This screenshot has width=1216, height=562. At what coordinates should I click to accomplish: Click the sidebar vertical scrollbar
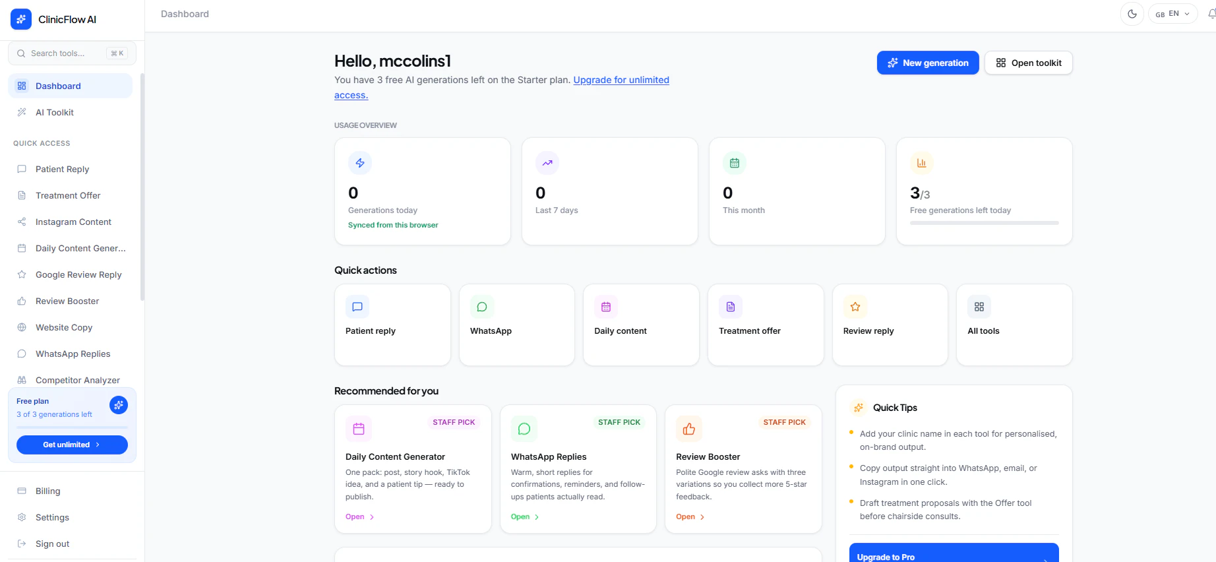142,187
